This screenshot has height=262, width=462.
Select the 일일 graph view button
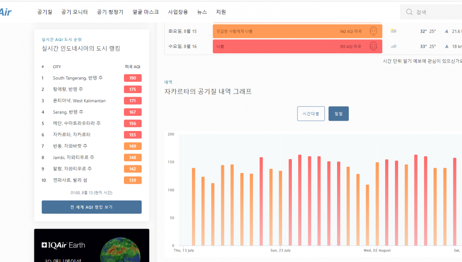pos(338,114)
